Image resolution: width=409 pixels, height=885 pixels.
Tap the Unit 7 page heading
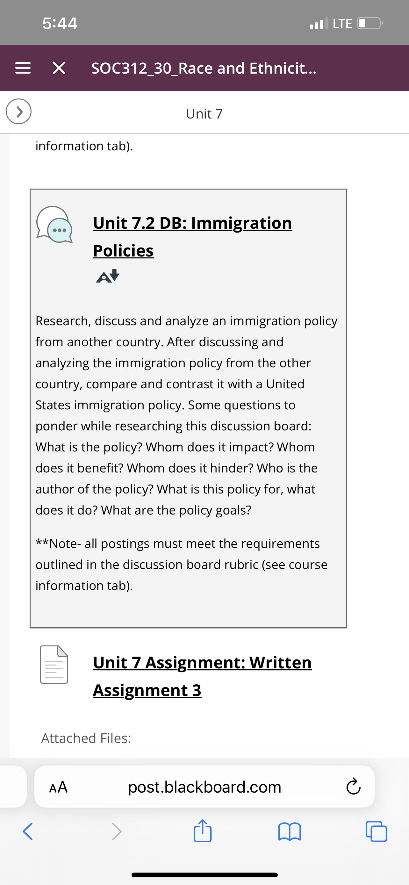pos(204,114)
